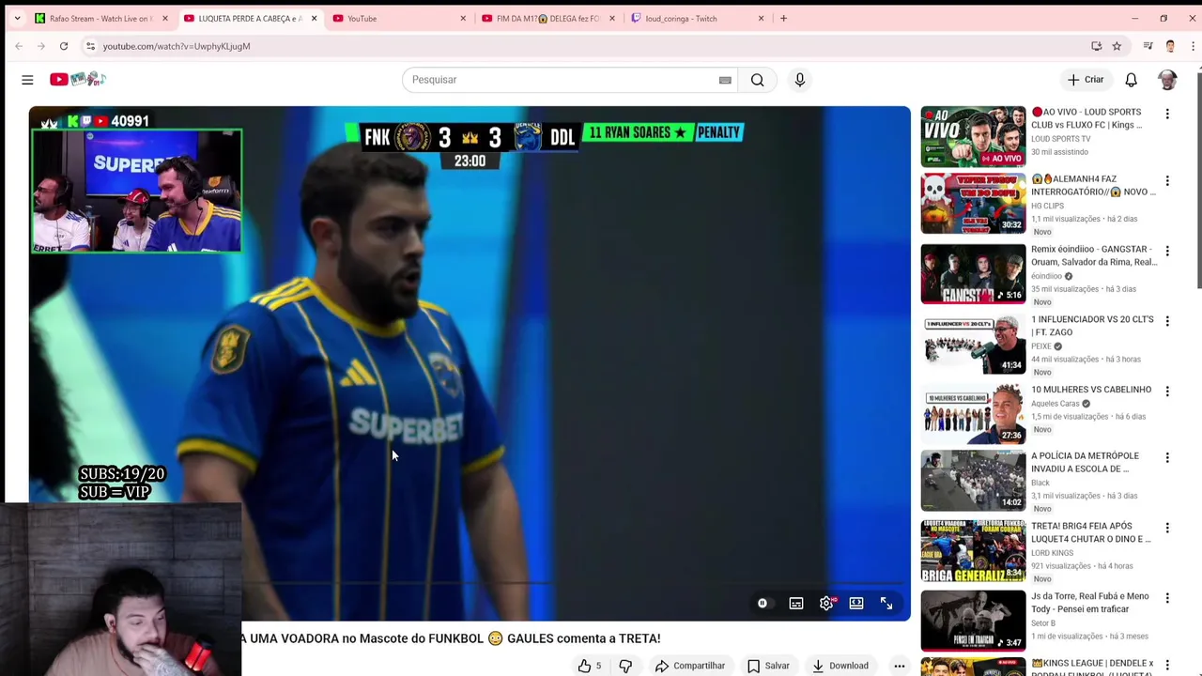Image resolution: width=1202 pixels, height=676 pixels.
Task: Open the Pensei em traficar thumbnail 3:47
Action: click(973, 620)
